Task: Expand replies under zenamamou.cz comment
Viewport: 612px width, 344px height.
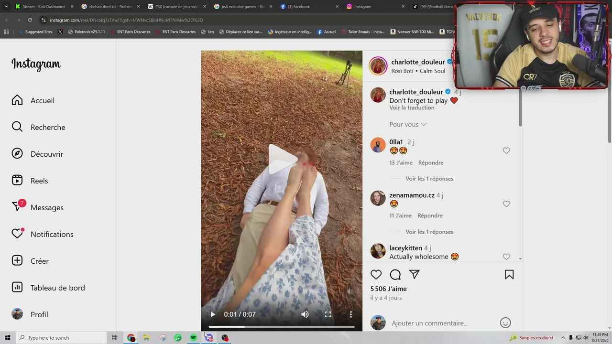Action: 429,232
